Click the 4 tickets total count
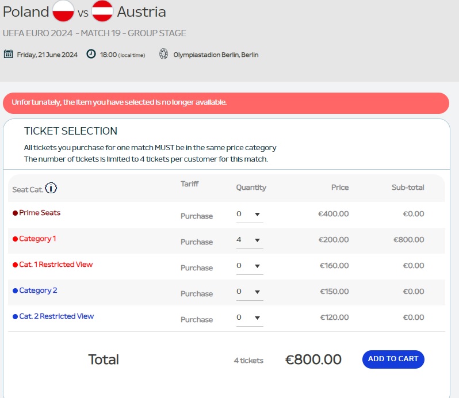459x398 pixels. tap(248, 361)
